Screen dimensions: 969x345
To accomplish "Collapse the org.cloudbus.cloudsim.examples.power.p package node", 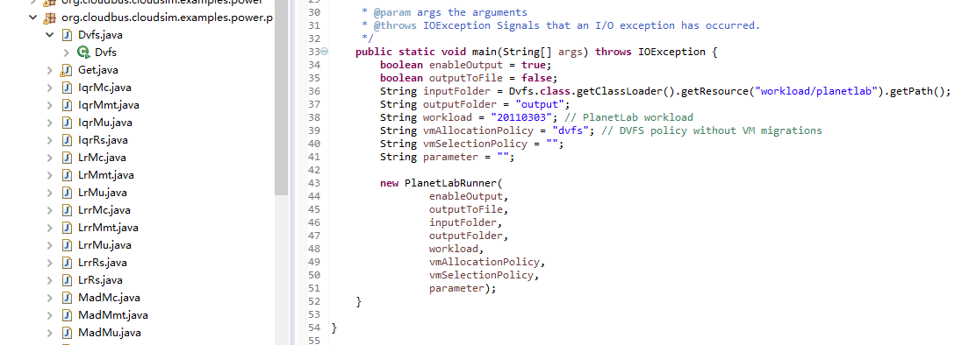I will [x=32, y=18].
